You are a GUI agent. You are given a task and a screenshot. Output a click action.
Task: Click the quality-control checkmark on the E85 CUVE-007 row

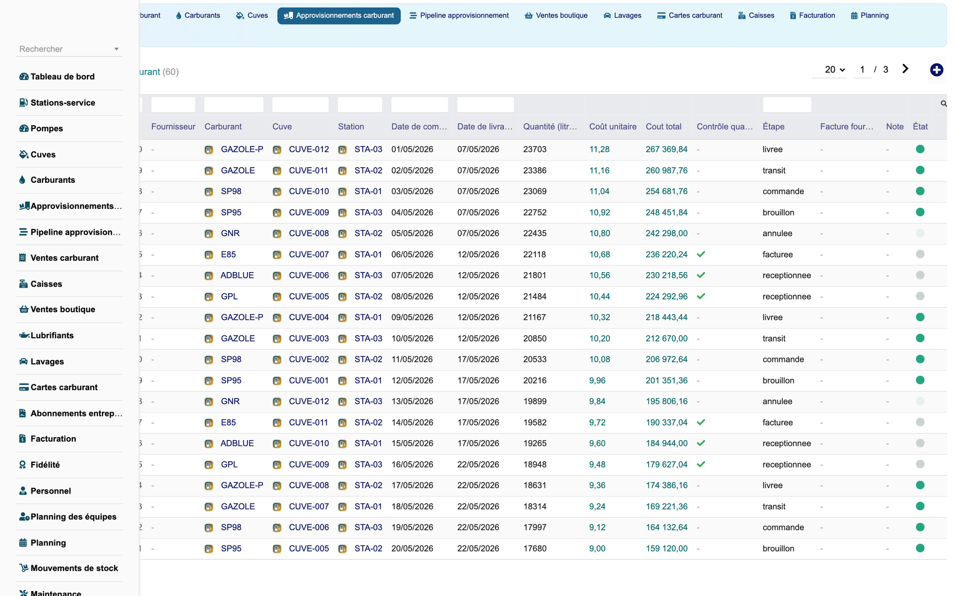point(701,254)
